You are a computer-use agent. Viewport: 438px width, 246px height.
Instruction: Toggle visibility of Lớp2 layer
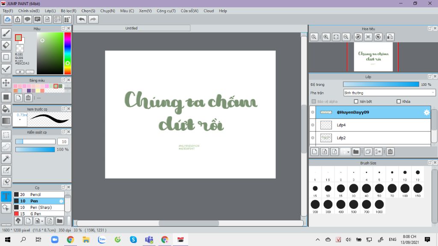(313, 138)
